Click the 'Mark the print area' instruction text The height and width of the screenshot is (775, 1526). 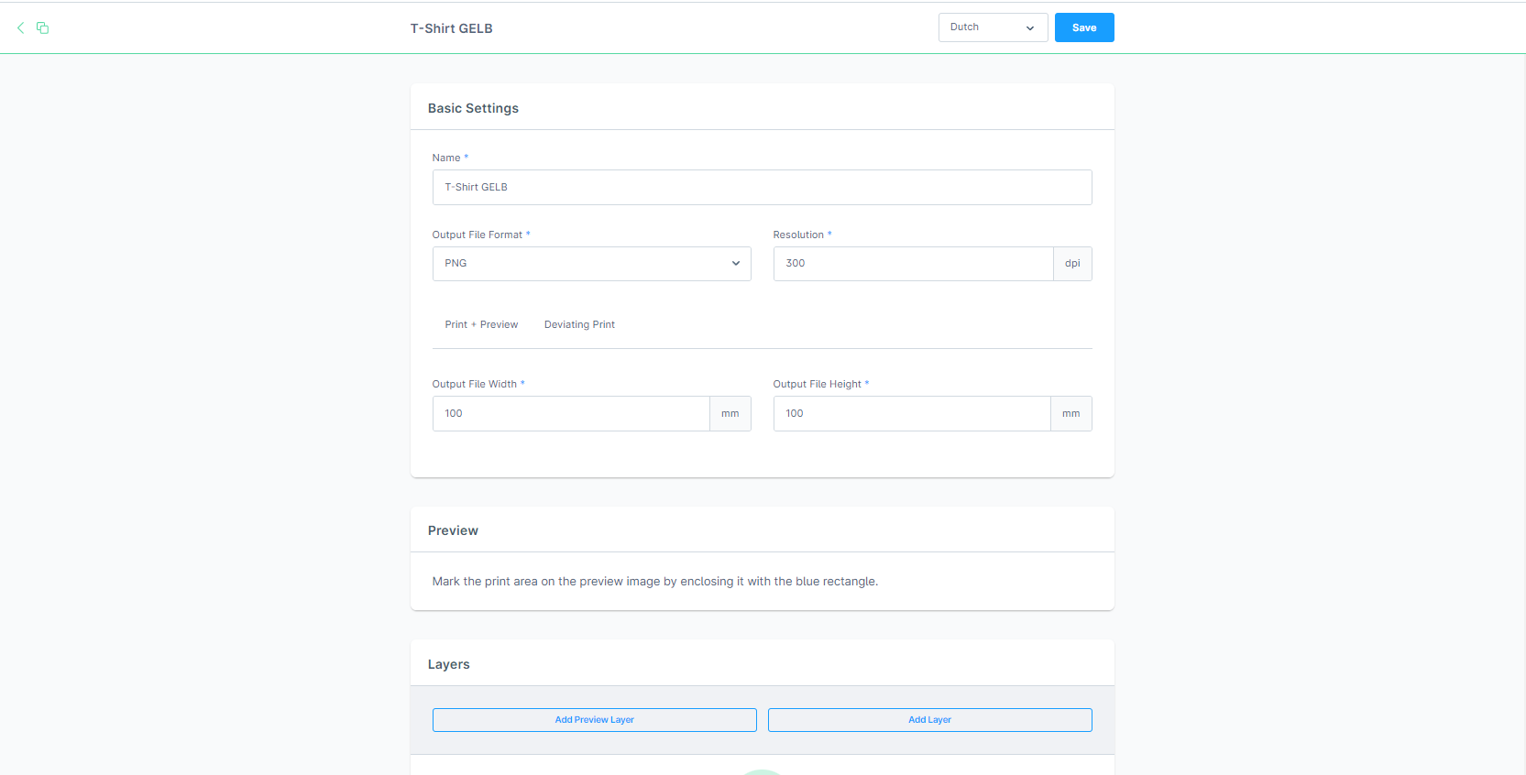click(x=654, y=582)
